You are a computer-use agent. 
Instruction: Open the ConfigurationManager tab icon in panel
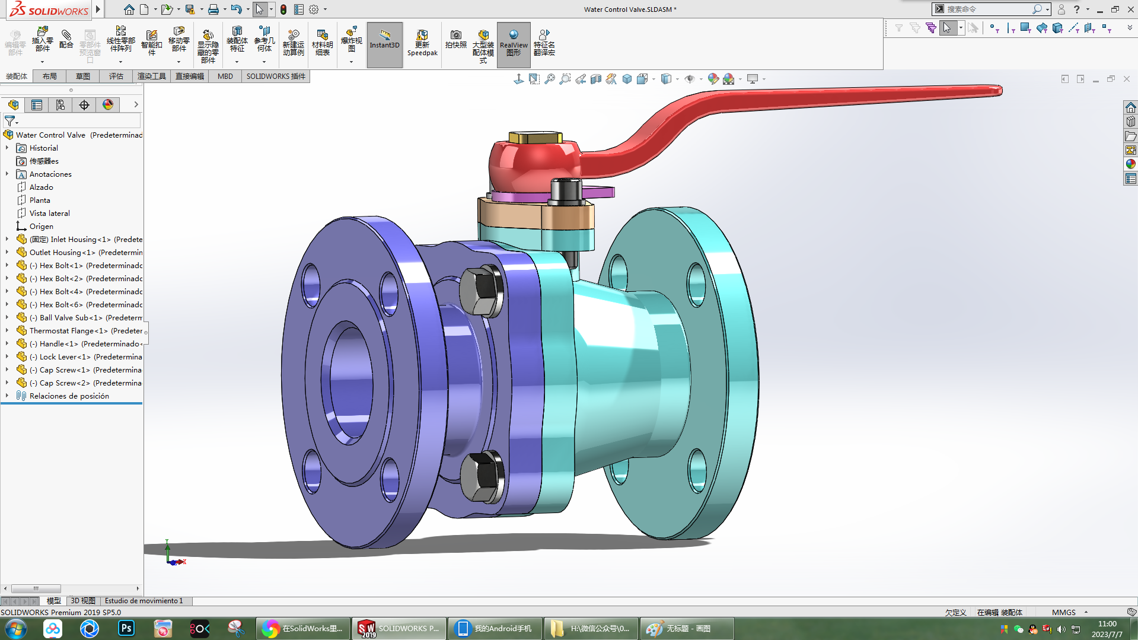60,105
